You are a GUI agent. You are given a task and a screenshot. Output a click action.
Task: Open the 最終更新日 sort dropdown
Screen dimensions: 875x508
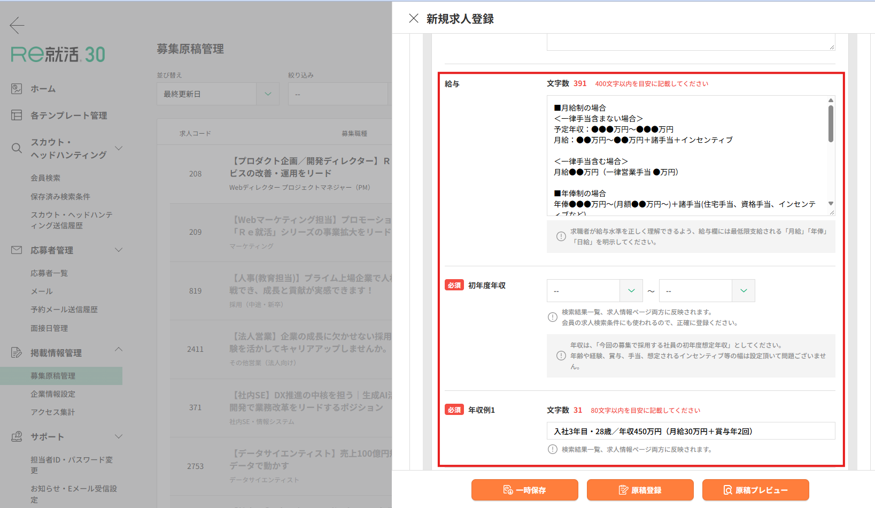point(218,94)
